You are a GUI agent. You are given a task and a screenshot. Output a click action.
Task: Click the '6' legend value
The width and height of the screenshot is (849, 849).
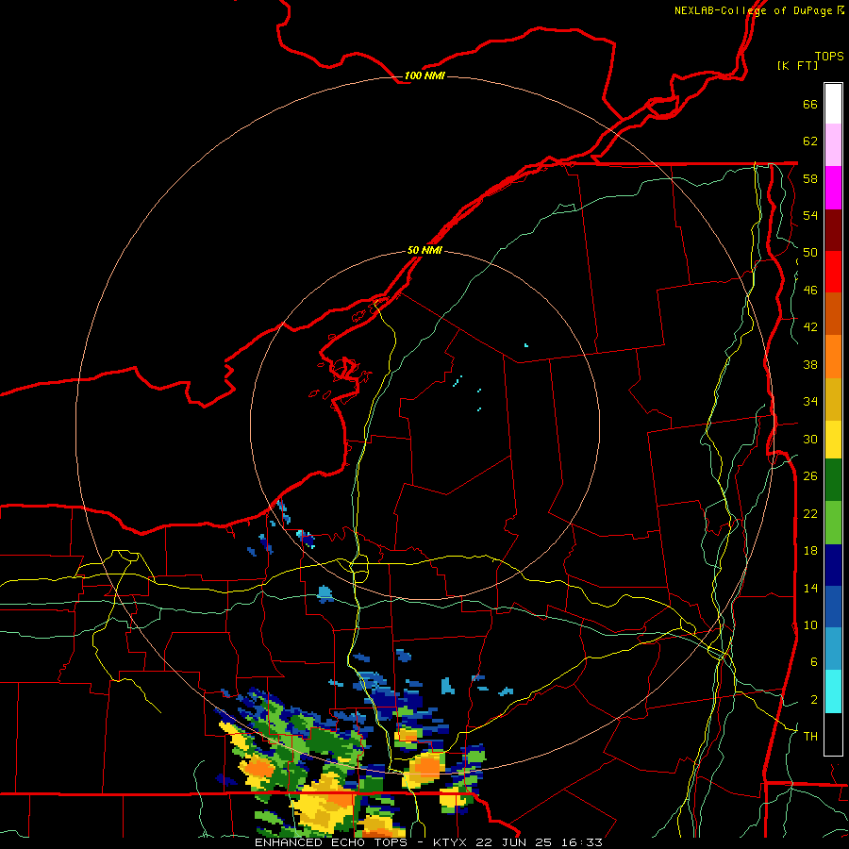click(x=814, y=662)
